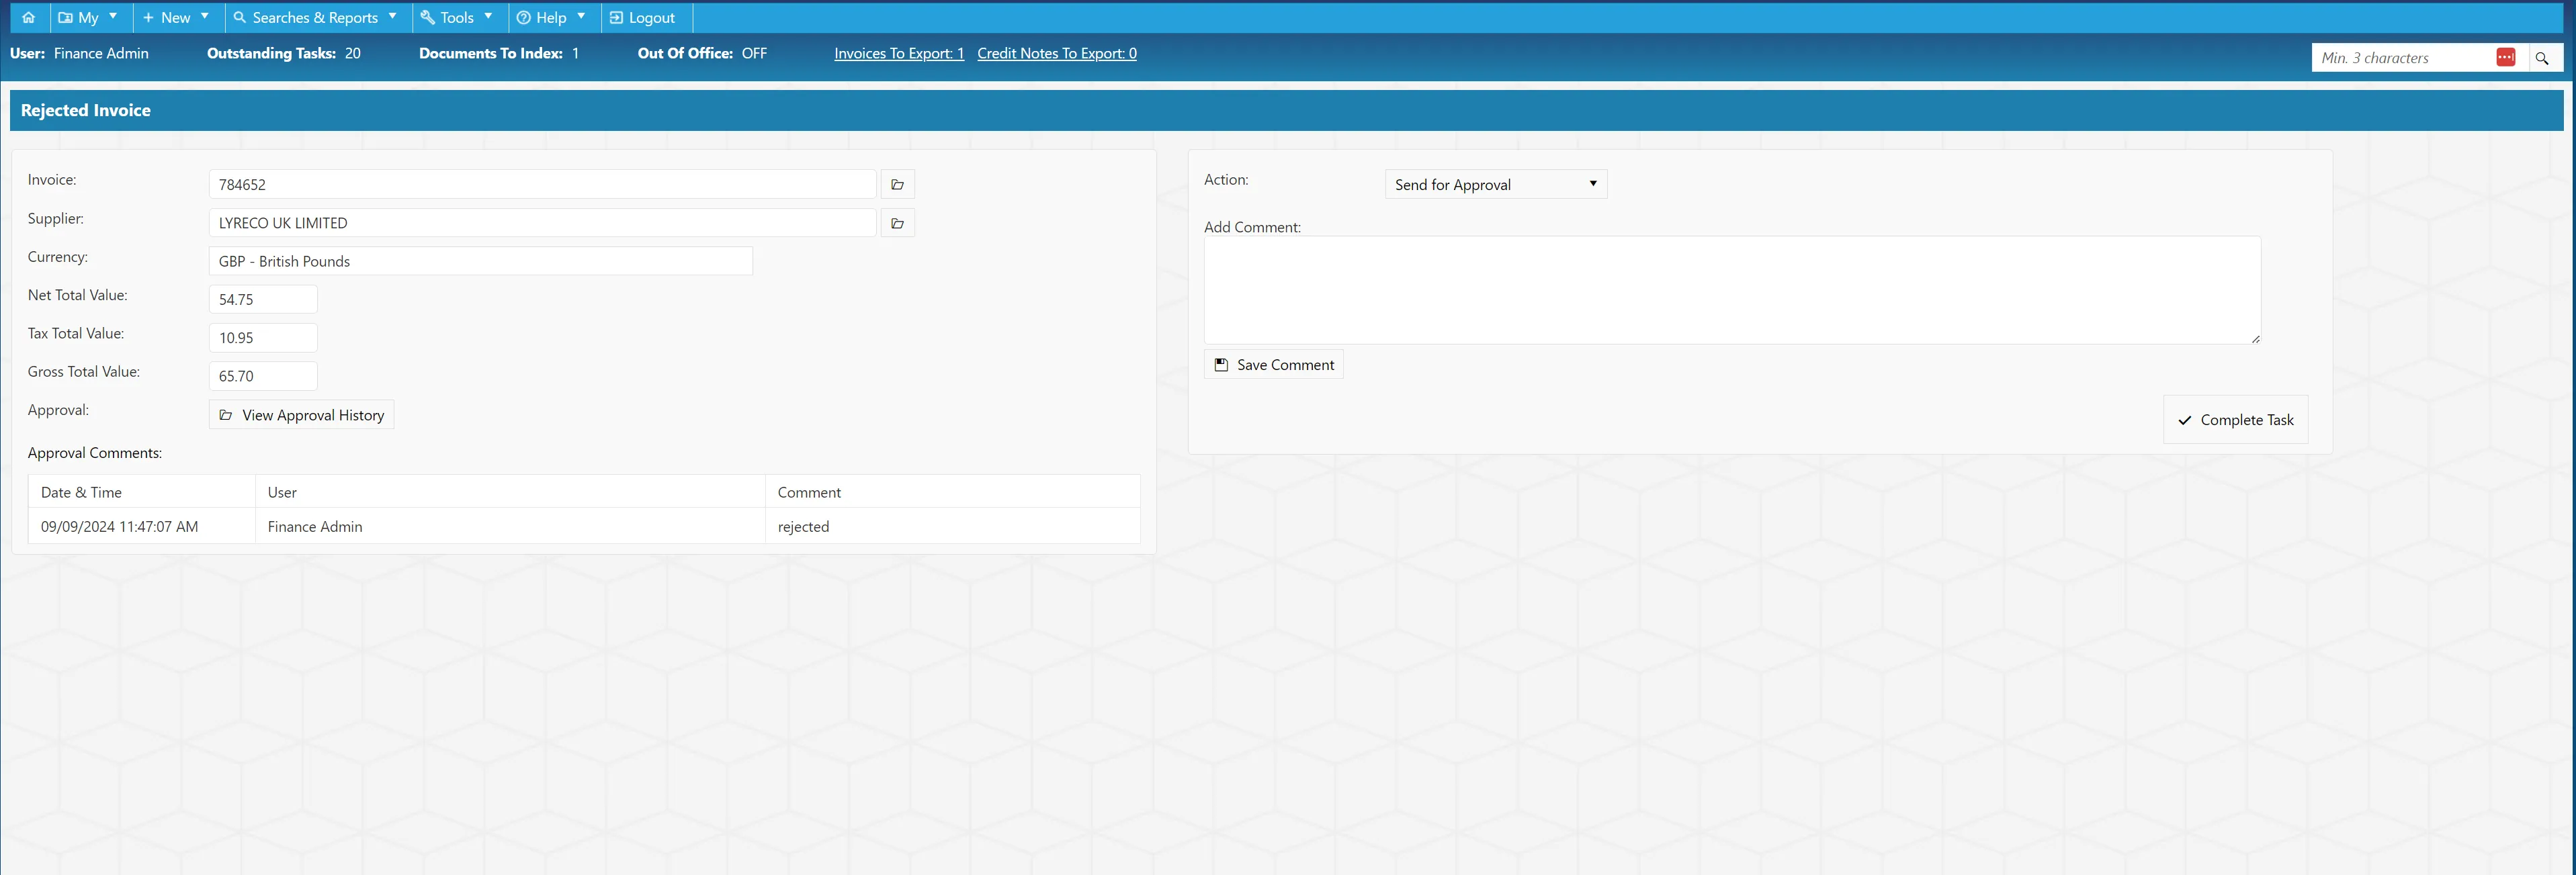Image resolution: width=2576 pixels, height=875 pixels.
Task: Click the Tax Total Value field 10.95
Action: 263,338
